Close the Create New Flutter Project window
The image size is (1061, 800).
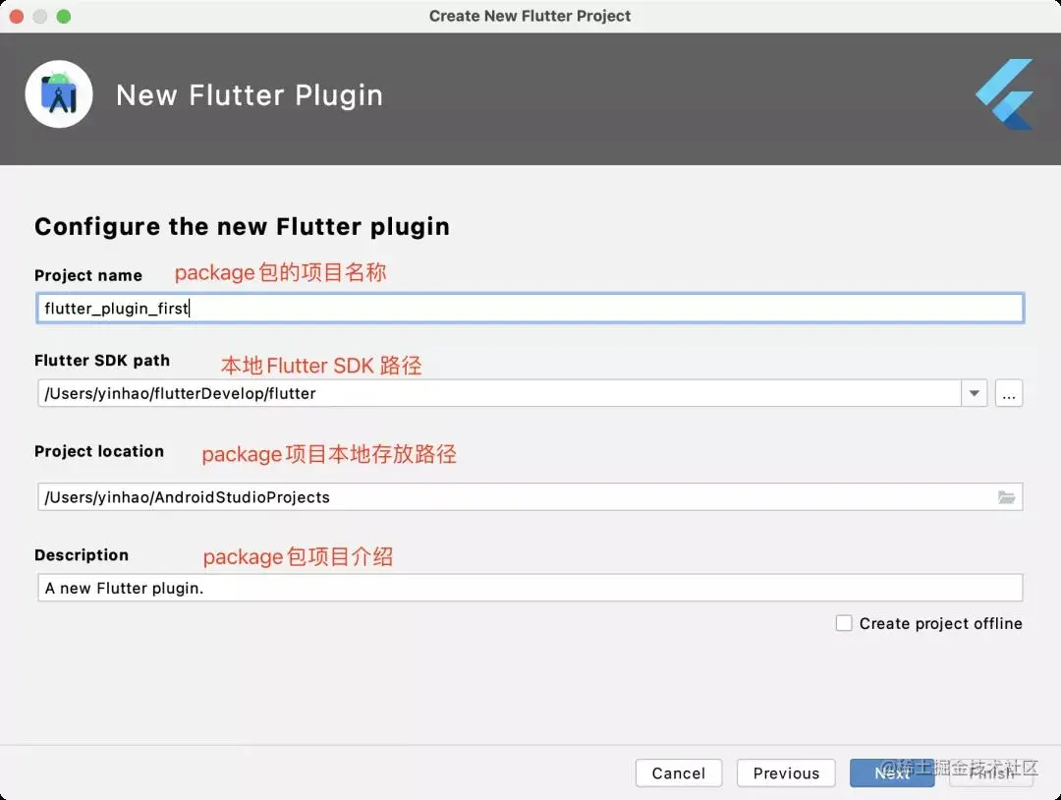(17, 17)
